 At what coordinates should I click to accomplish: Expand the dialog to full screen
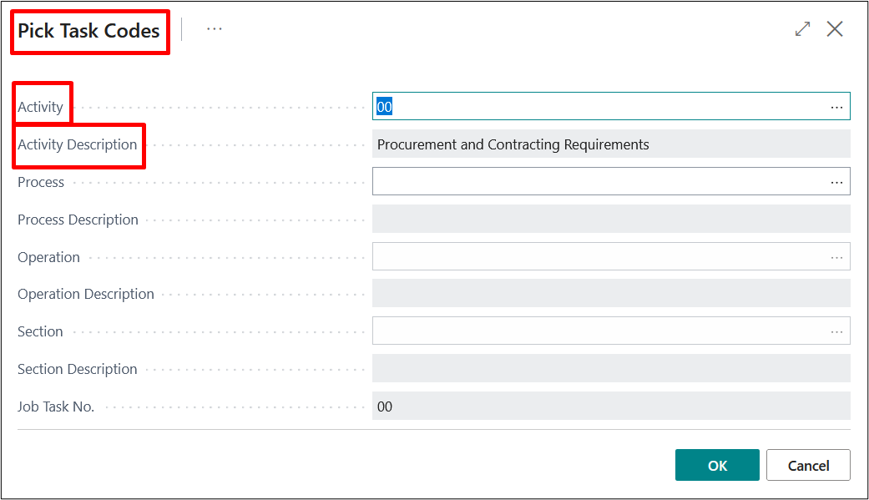802,29
